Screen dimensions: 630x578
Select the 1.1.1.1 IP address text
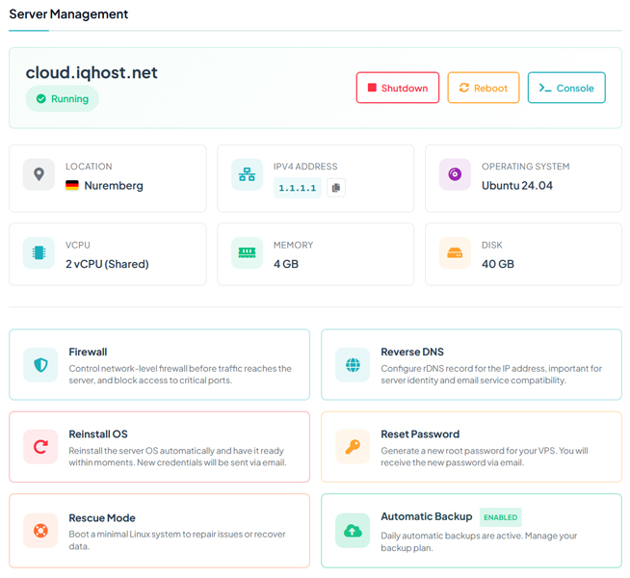297,189
